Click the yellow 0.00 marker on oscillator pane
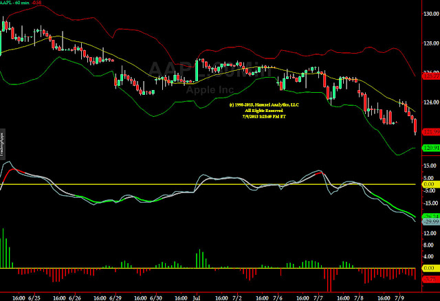 [431, 184]
